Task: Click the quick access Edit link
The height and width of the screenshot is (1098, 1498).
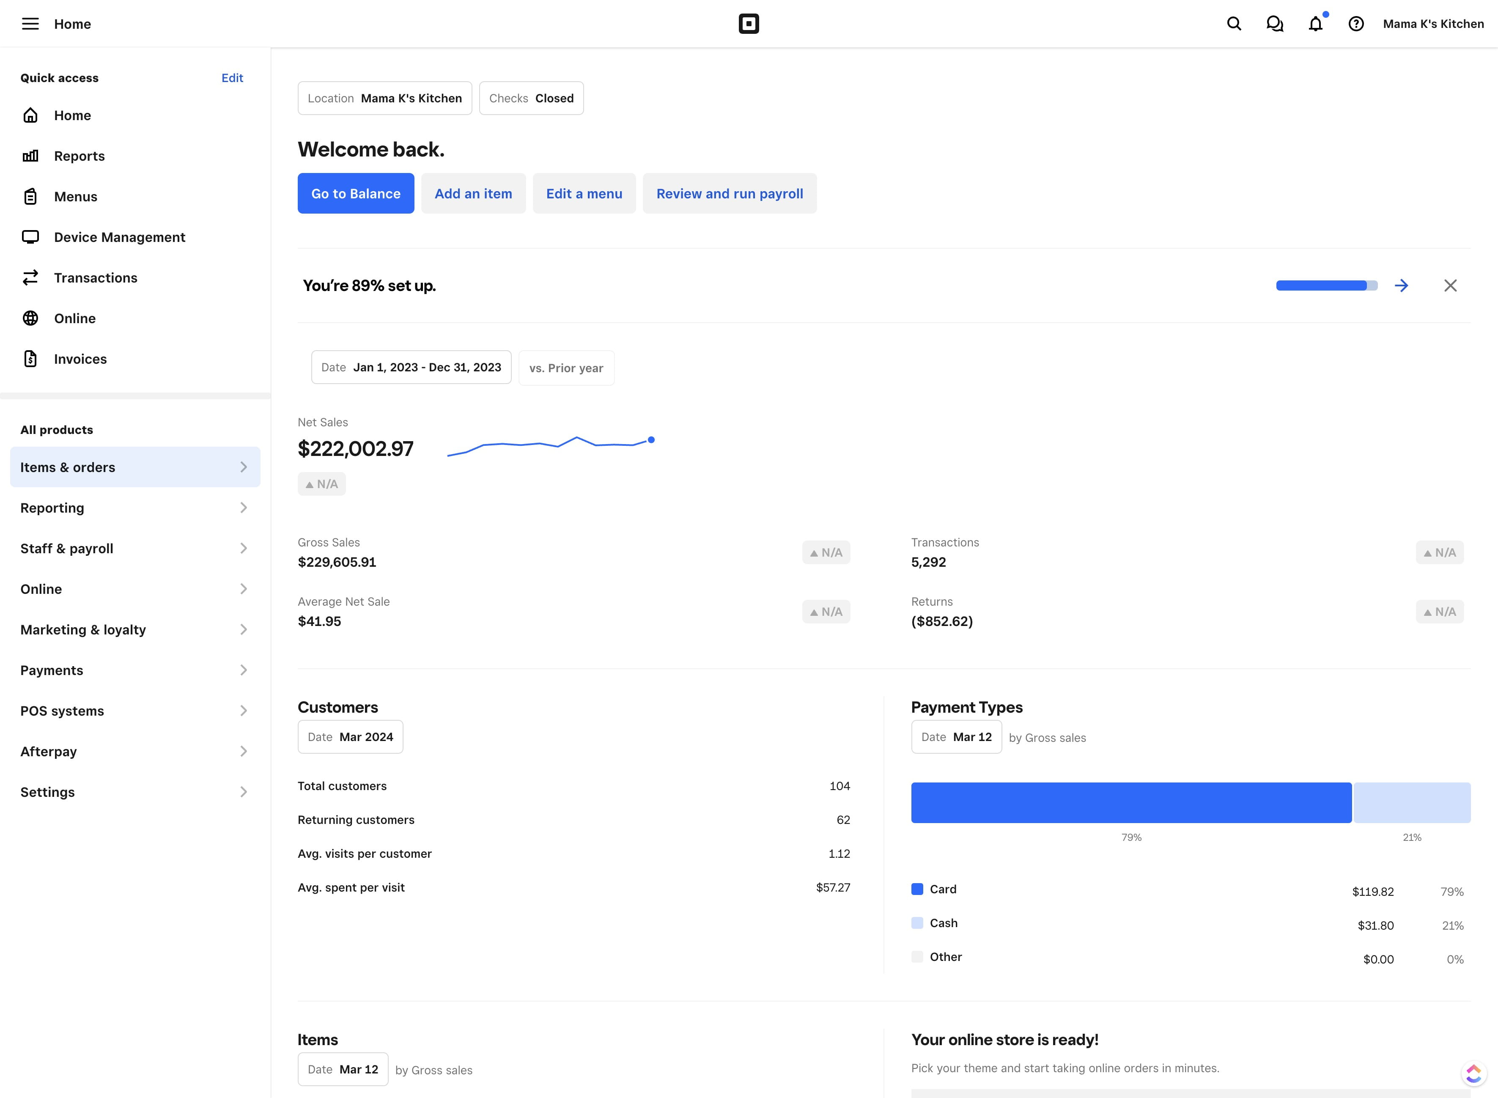Action: pyautogui.click(x=232, y=78)
